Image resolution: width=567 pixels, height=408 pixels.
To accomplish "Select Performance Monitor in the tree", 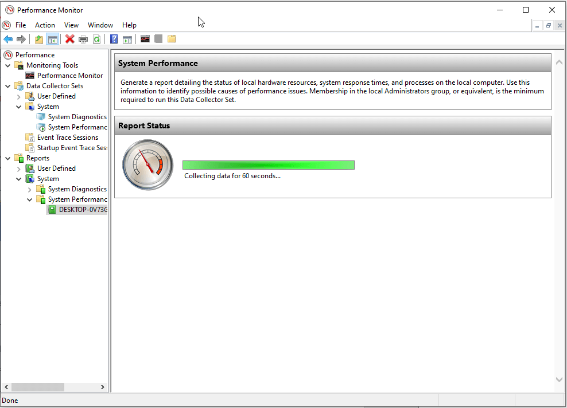I will point(70,75).
